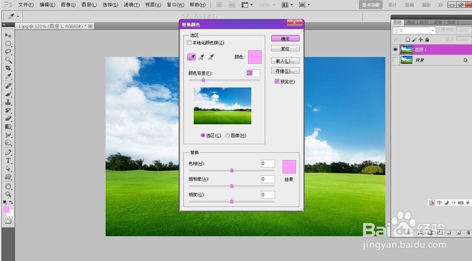Pick the Subtract from Sample eyedropper

click(x=211, y=57)
